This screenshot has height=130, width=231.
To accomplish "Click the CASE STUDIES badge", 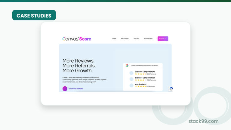I will pos(34,15).
